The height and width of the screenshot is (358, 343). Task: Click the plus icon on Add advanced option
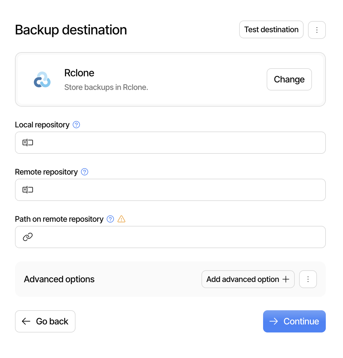tap(286, 279)
